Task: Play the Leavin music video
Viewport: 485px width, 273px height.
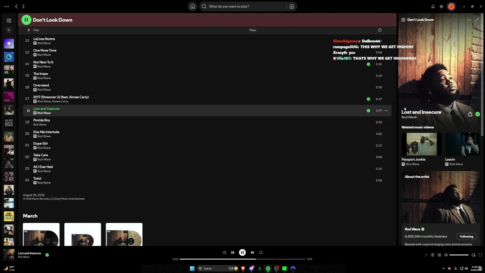Action: point(463,144)
